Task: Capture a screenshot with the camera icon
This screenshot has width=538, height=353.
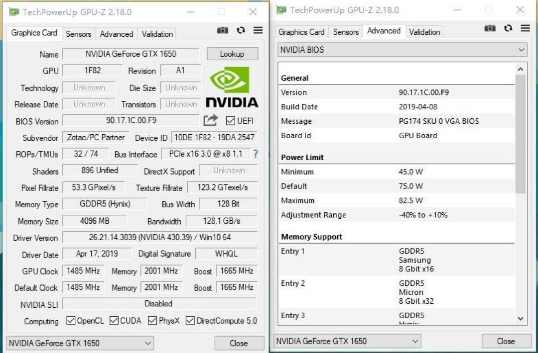Action: [x=223, y=30]
